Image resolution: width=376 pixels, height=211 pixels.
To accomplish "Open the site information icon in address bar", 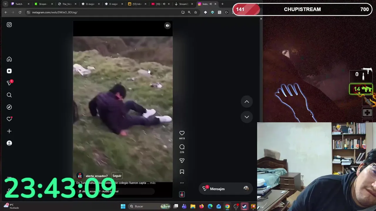I will click(28, 12).
